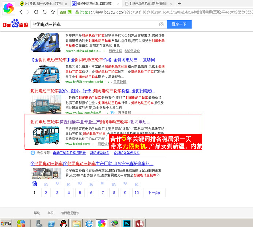The image size is (253, 227).
Task: Click the undo/restore page icon
Action: [45, 12]
